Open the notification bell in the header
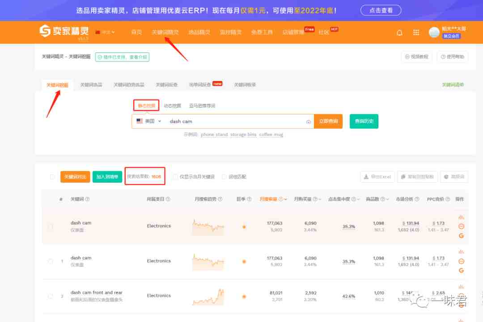 click(399, 33)
